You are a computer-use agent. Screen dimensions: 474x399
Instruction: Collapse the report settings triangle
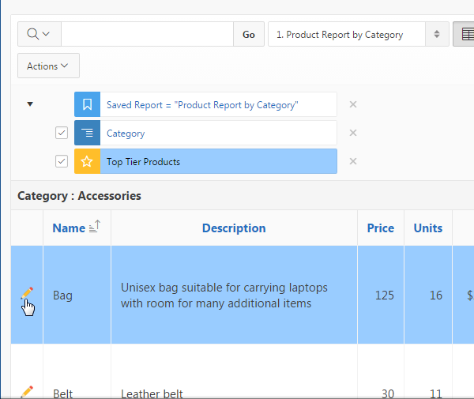point(30,104)
